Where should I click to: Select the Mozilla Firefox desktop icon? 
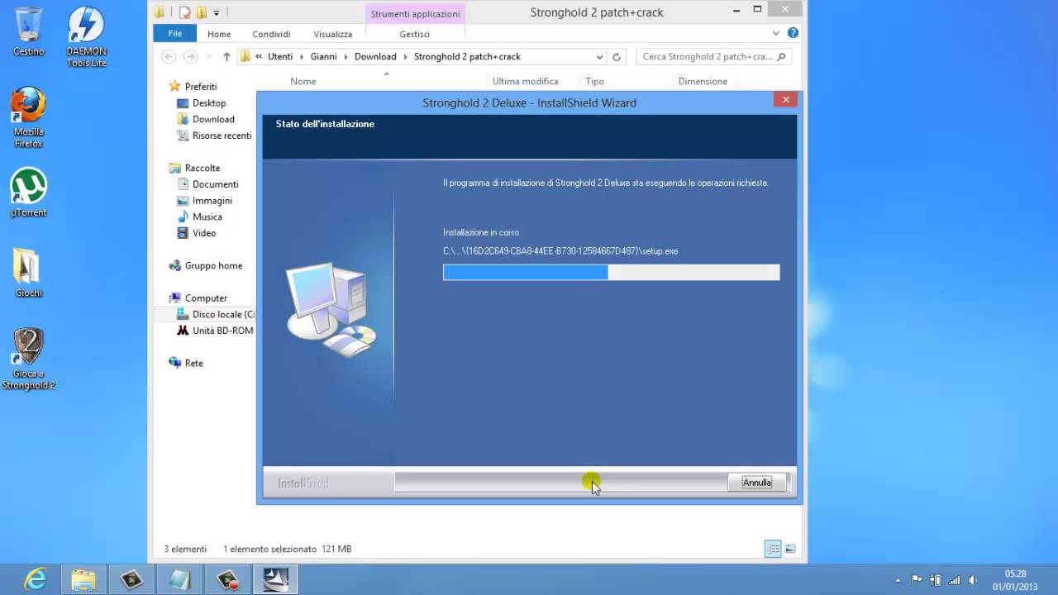pyautogui.click(x=28, y=117)
